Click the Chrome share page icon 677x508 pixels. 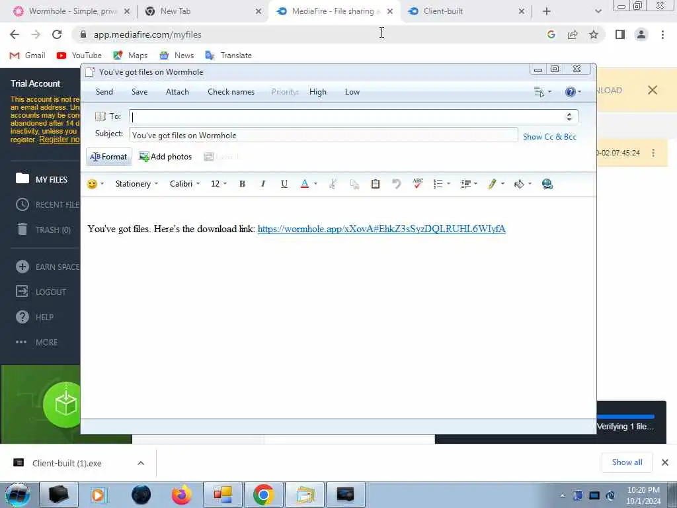573,34
